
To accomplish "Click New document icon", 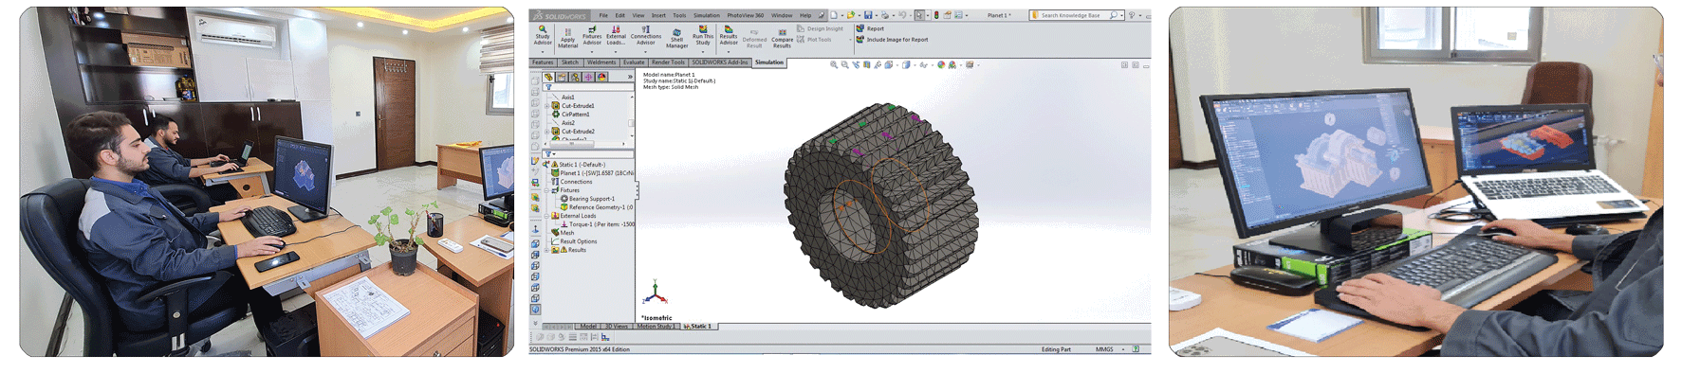I will click(835, 15).
